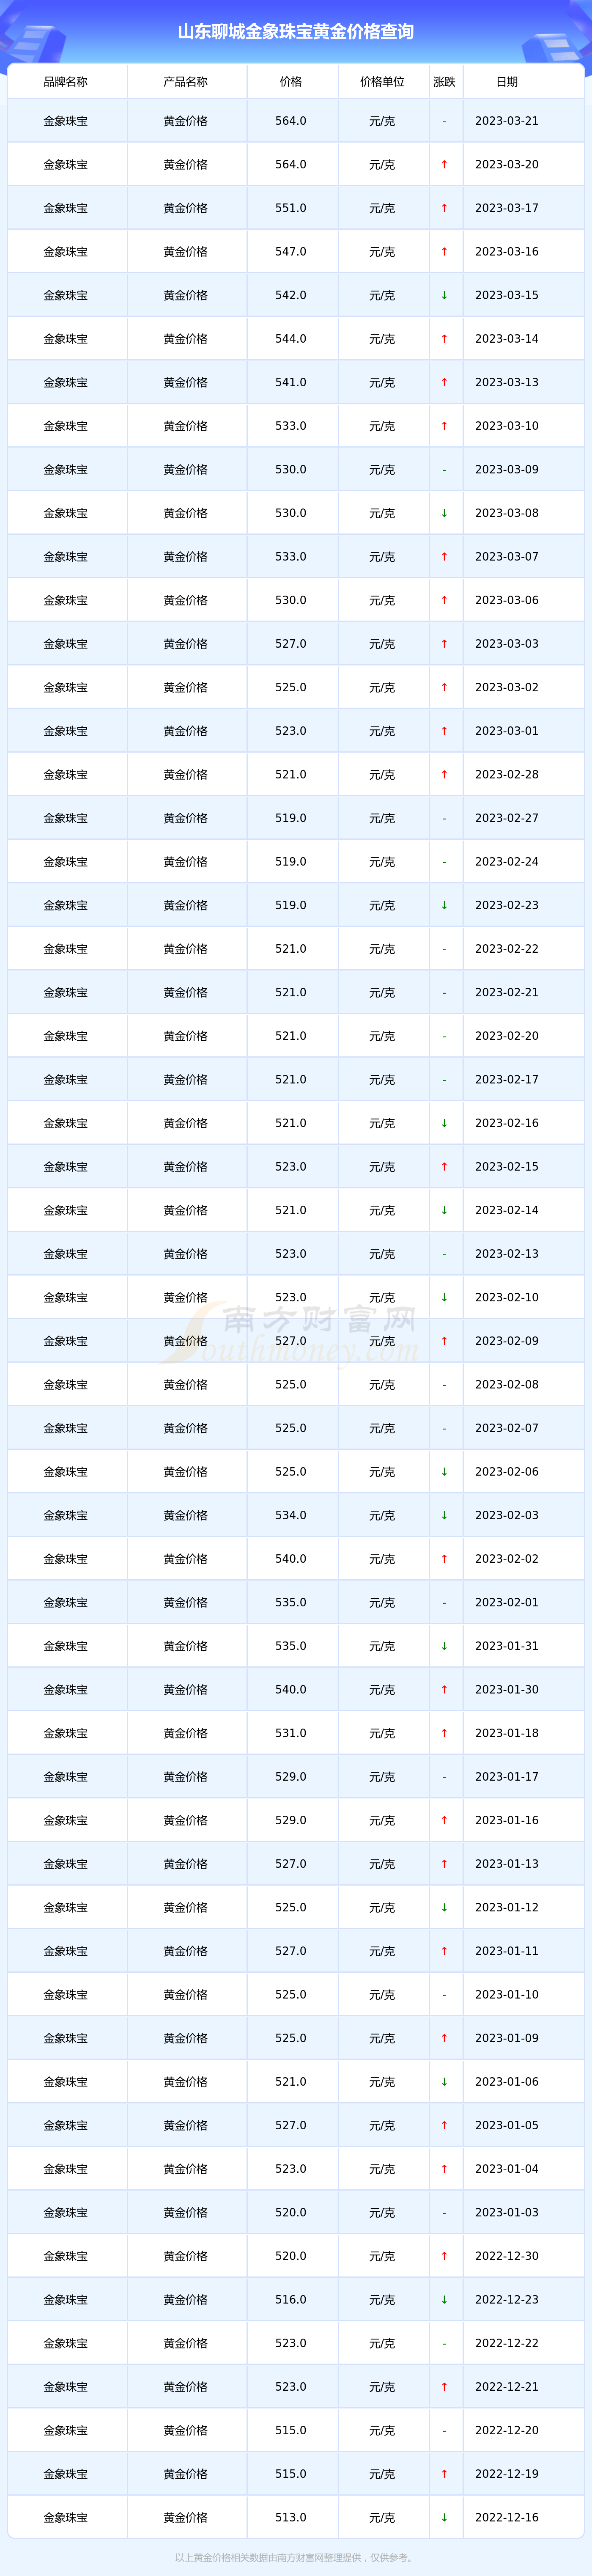The image size is (592, 2576).
Task: Click 金象珠宝 brand in the 2023-02-21 row
Action: coord(66,993)
